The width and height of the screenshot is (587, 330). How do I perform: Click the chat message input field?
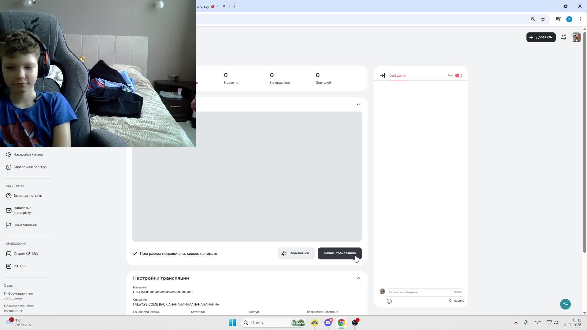[419, 292]
